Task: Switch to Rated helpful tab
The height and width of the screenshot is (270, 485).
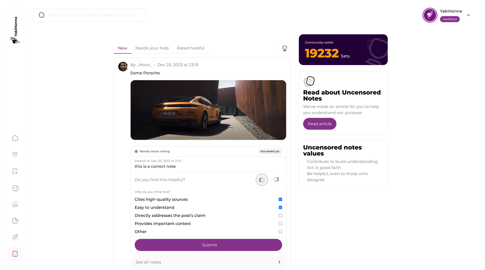Action: click(191, 48)
